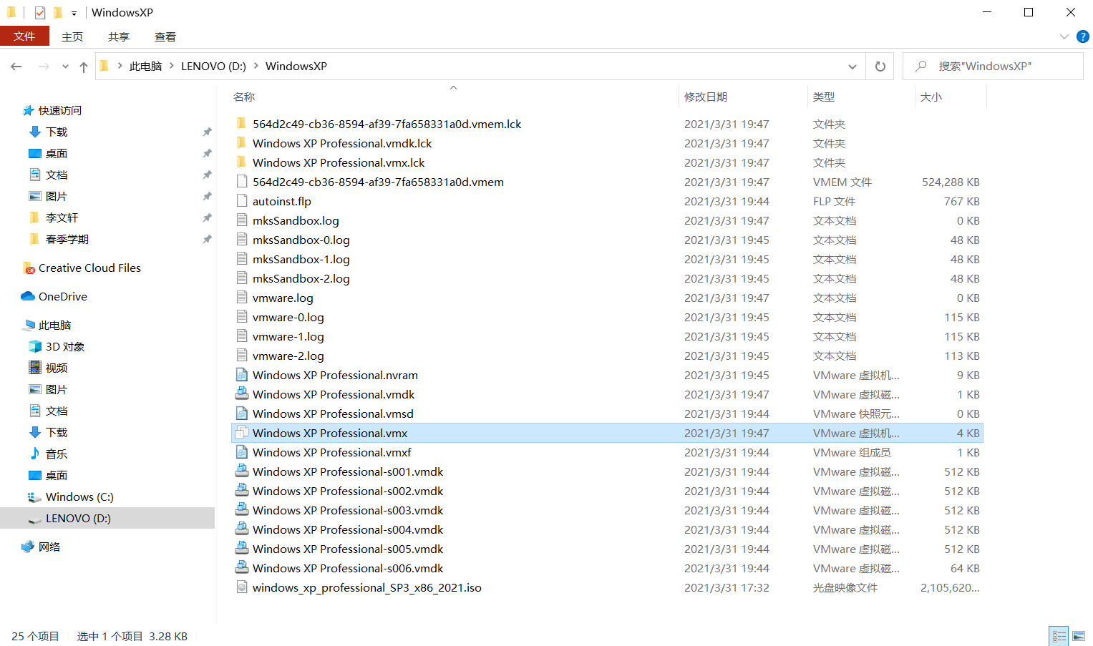This screenshot has height=646, width=1093.
Task: Open 春季学期 folder in quick access
Action: (67, 240)
